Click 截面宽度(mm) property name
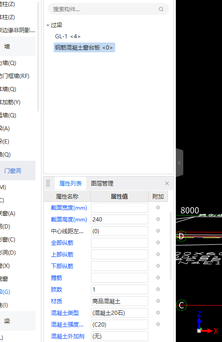The width and height of the screenshot is (222, 342). click(x=69, y=208)
